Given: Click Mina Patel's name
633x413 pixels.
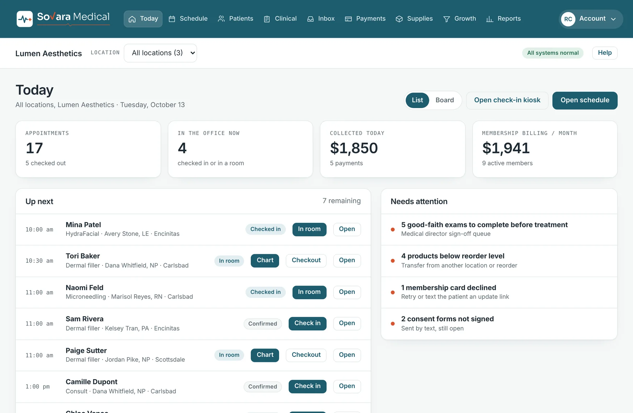Looking at the screenshot, I should [83, 225].
